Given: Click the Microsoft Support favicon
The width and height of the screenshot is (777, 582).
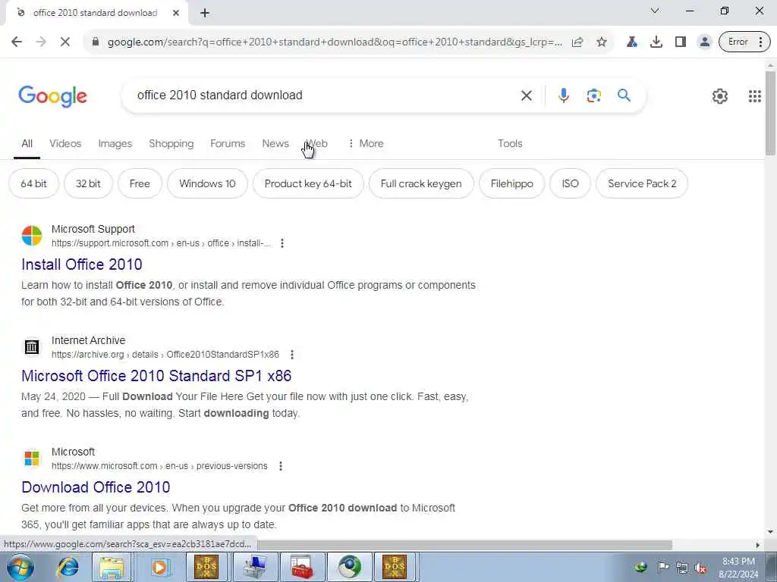Looking at the screenshot, I should (32, 236).
